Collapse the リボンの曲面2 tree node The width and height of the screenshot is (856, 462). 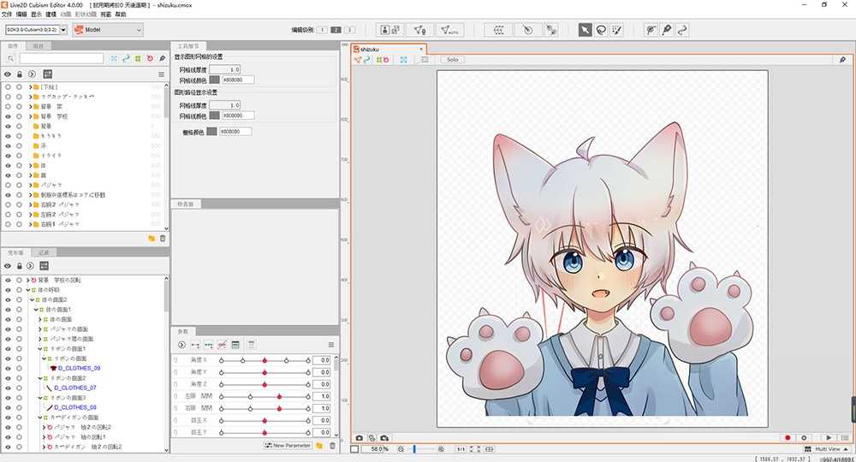(x=40, y=378)
